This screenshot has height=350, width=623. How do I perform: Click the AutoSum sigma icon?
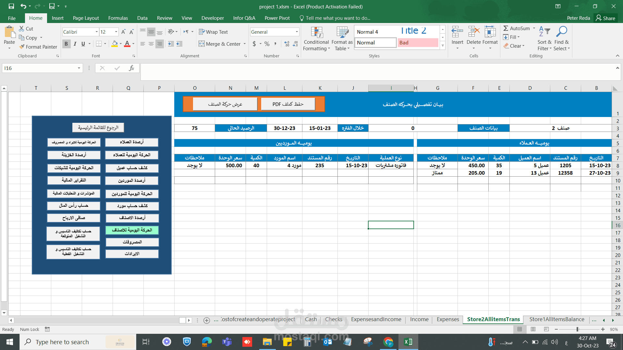click(506, 29)
